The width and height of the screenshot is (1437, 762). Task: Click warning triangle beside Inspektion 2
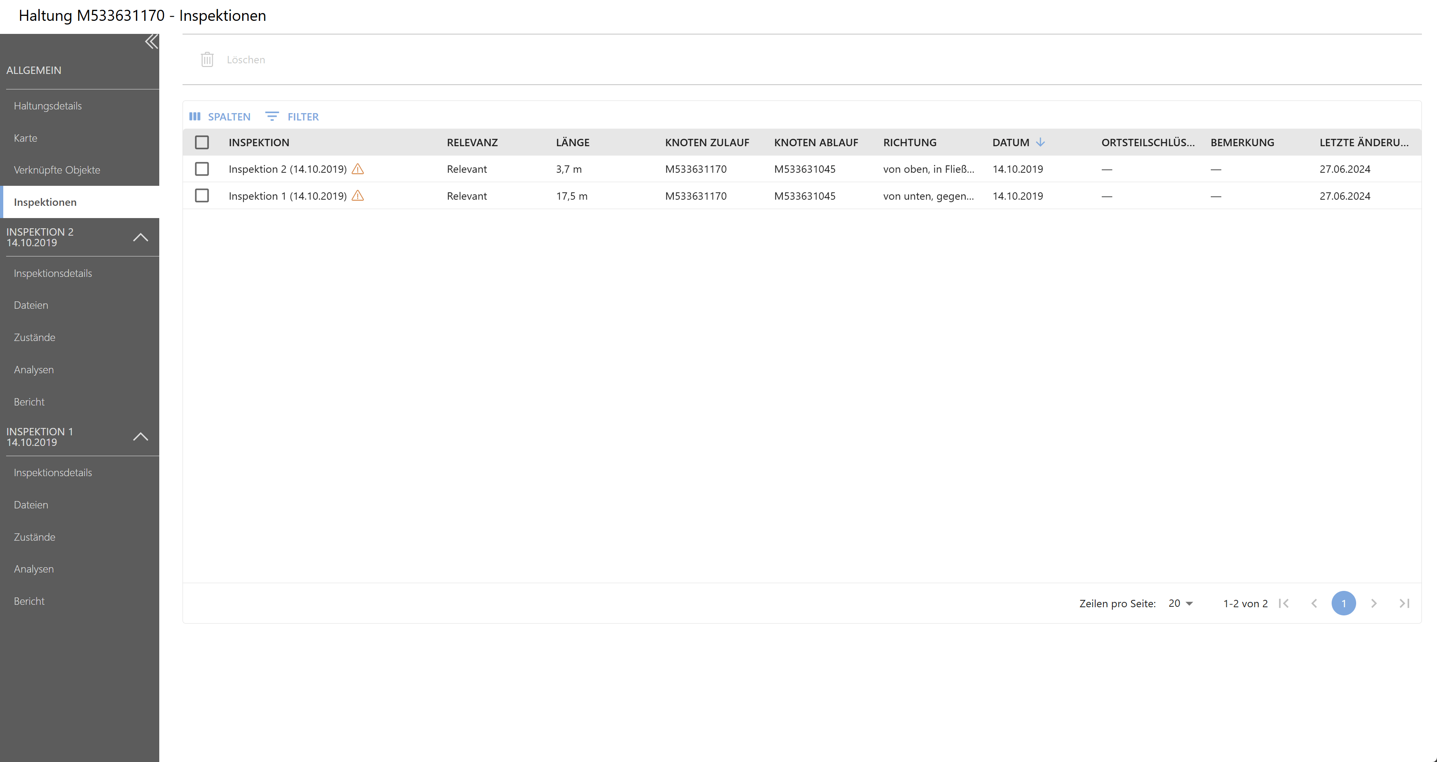(x=358, y=169)
